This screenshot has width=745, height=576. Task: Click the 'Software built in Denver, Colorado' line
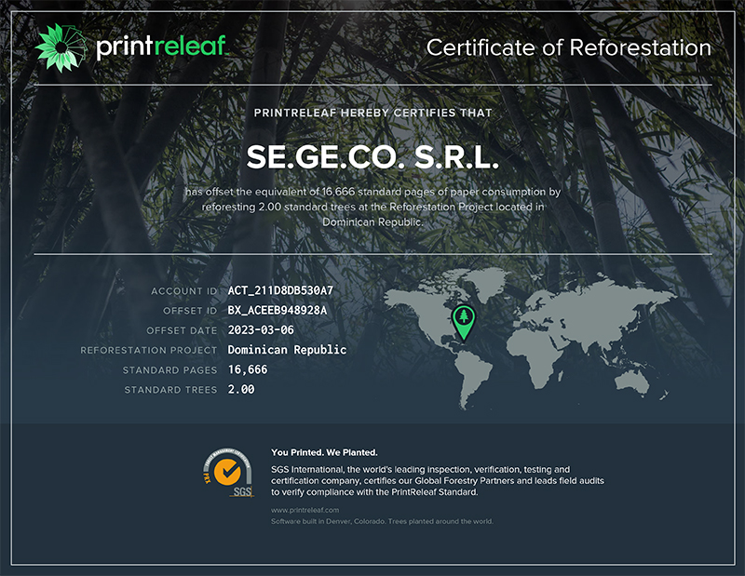click(x=382, y=521)
